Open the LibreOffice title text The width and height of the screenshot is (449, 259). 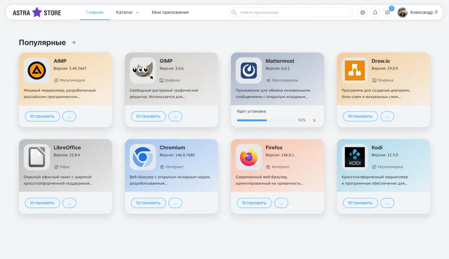(x=67, y=147)
